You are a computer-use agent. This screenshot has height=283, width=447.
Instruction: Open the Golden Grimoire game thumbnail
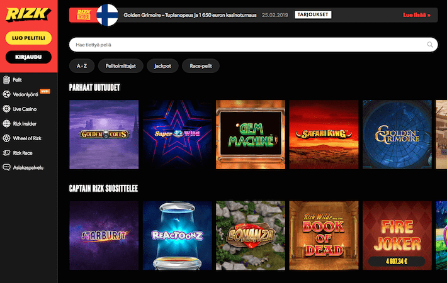[397, 135]
